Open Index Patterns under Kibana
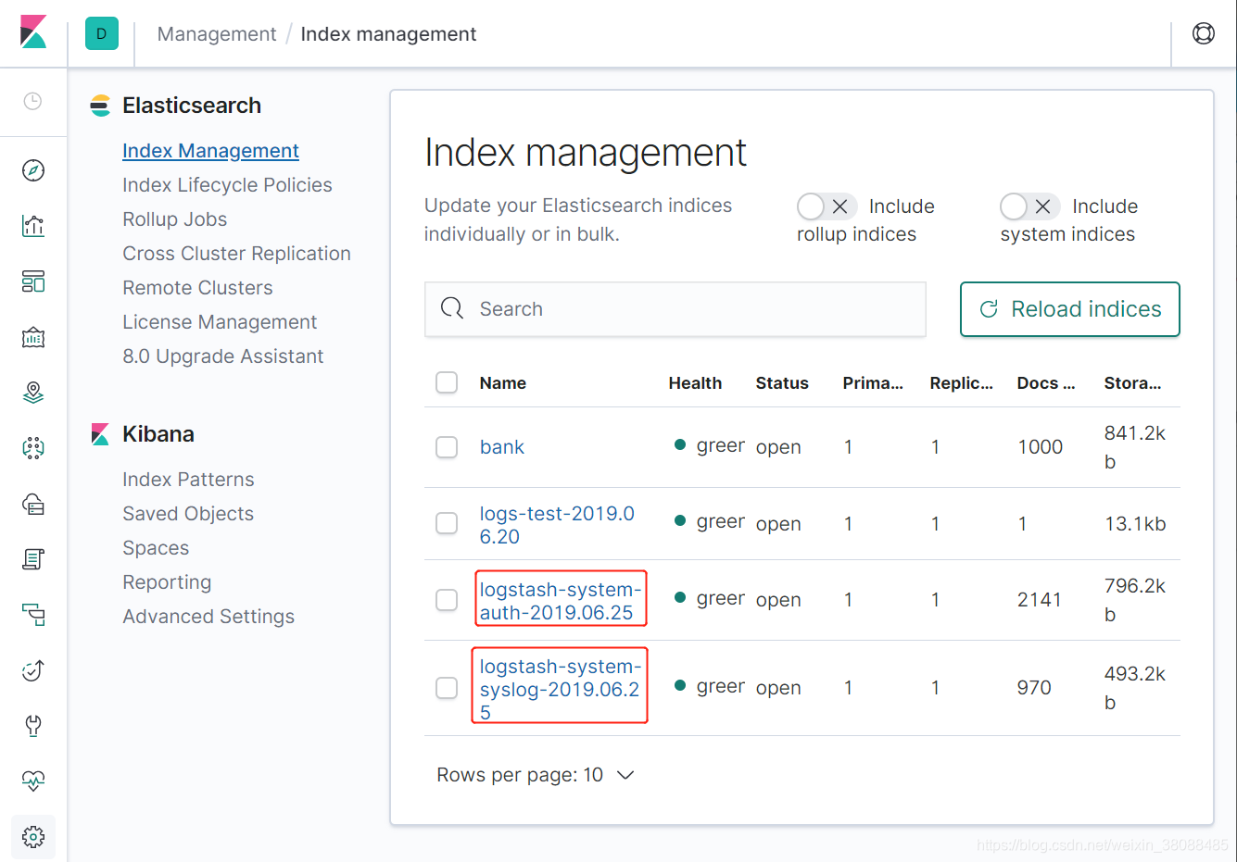The height and width of the screenshot is (862, 1237). click(x=188, y=480)
